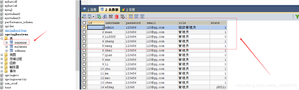Click the 触发器 folder icon
Image resolution: width=299 pixels, height=90 pixels.
coord(6,67)
